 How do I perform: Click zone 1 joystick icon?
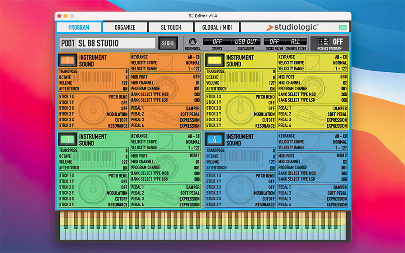point(93,110)
